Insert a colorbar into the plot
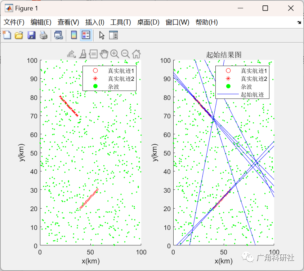This screenshot has width=304, height=271. tap(73, 35)
